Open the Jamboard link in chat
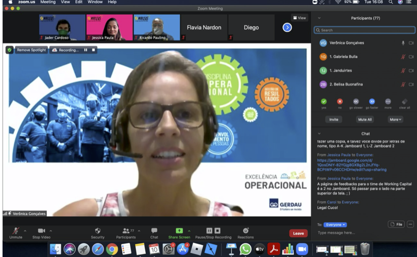The height and width of the screenshot is (257, 417). point(352,165)
